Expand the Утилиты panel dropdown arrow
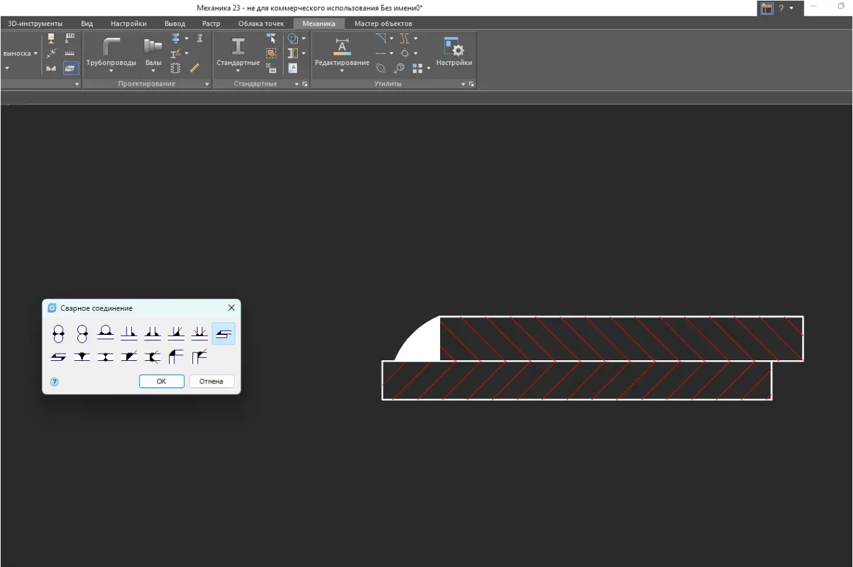The width and height of the screenshot is (853, 567). pos(464,85)
